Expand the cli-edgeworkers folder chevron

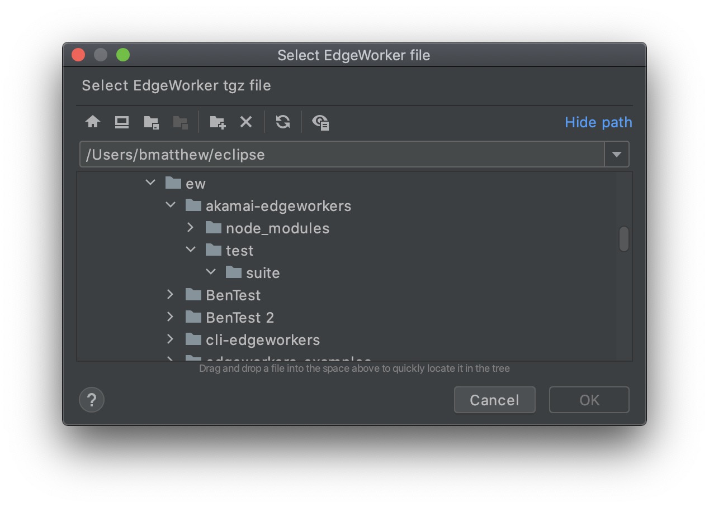tap(171, 339)
